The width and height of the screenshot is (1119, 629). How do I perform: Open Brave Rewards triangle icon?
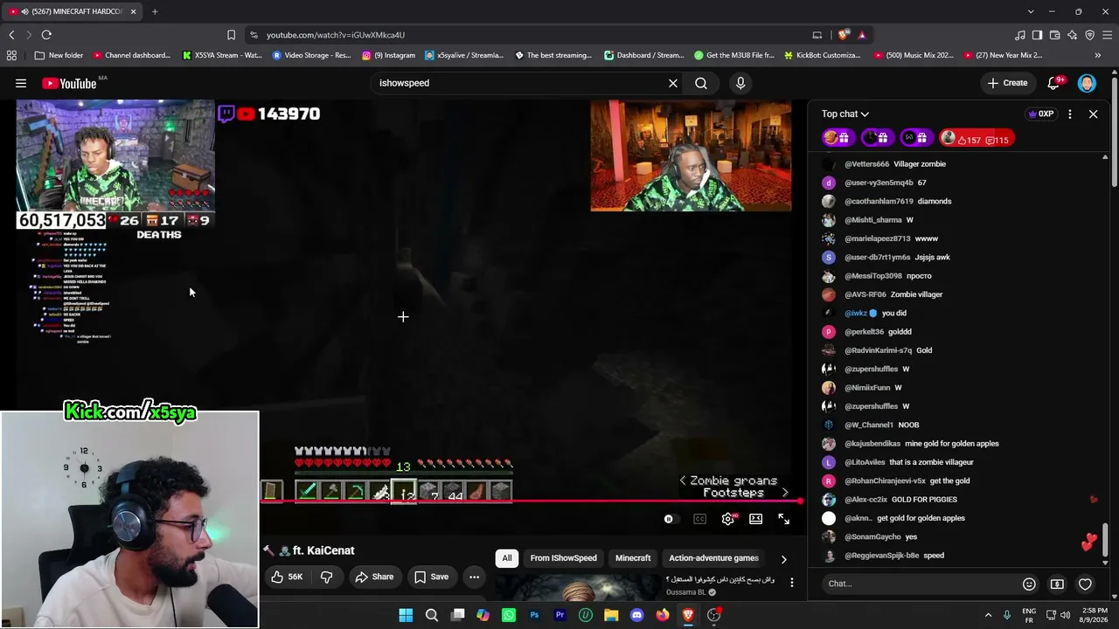point(862,35)
